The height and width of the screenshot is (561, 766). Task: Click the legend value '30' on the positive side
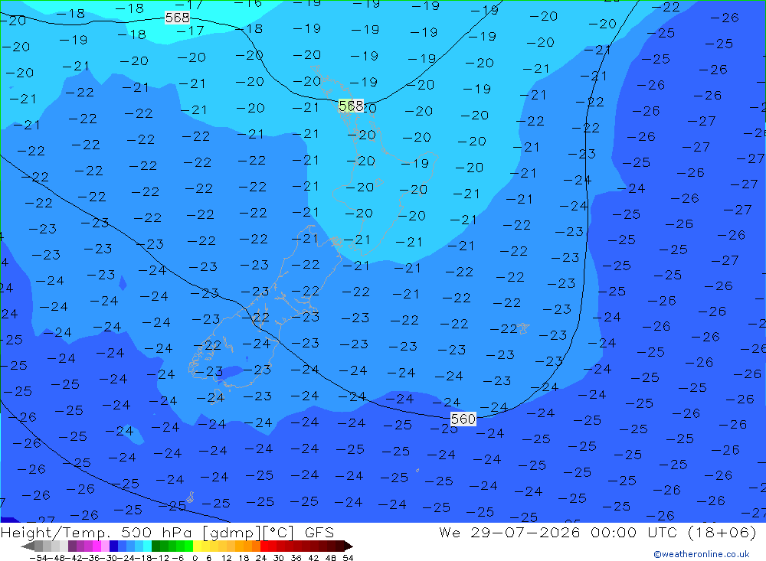279,558
